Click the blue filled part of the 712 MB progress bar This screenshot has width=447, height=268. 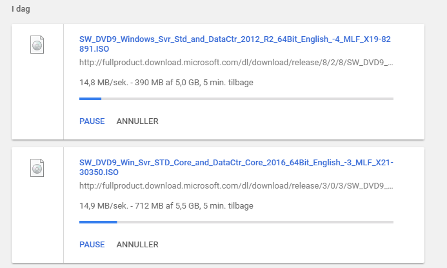coord(98,222)
